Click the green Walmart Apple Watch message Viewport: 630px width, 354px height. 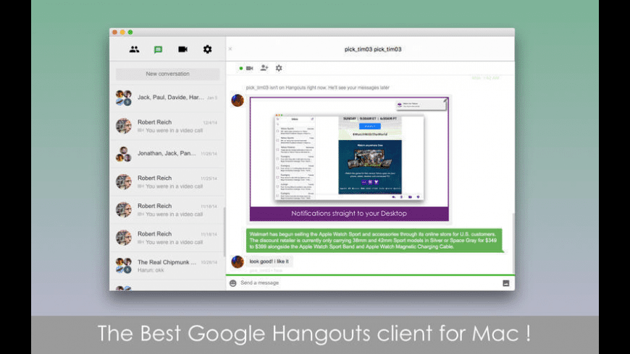(374, 240)
